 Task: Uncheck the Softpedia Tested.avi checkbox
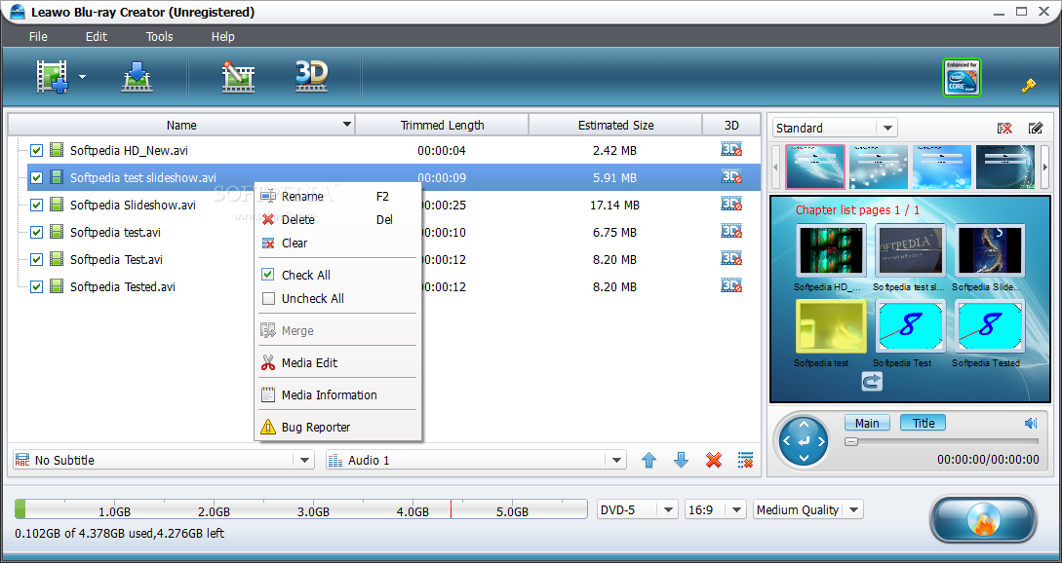(x=37, y=287)
